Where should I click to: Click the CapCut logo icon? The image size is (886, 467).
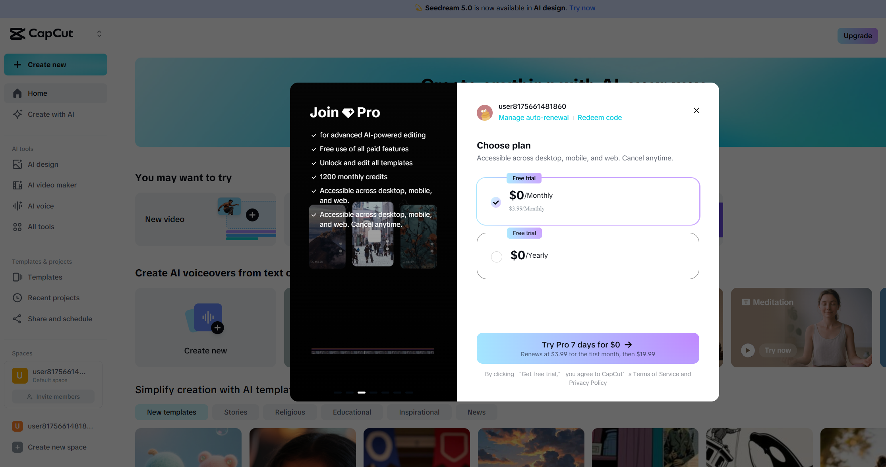tap(17, 34)
